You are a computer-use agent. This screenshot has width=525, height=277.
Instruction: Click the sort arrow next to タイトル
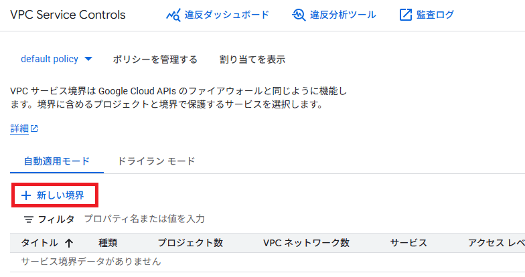tap(69, 243)
